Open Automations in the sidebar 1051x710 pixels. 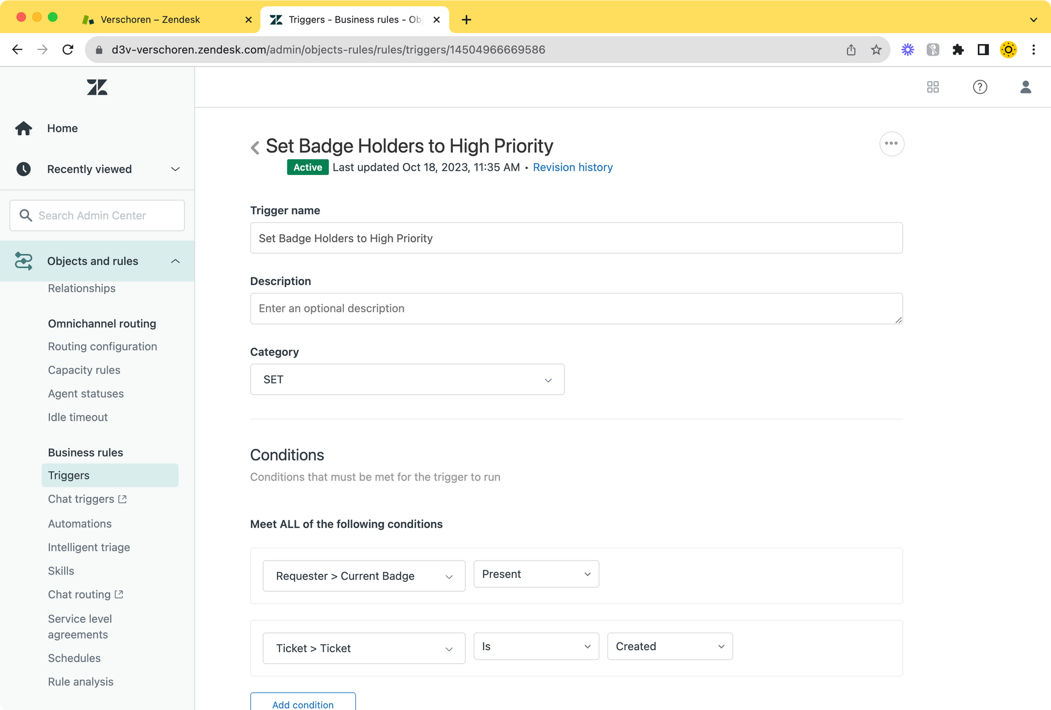tap(80, 524)
